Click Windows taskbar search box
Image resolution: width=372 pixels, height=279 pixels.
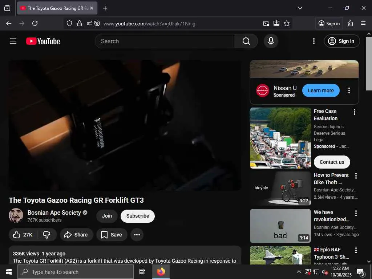[x=76, y=272]
